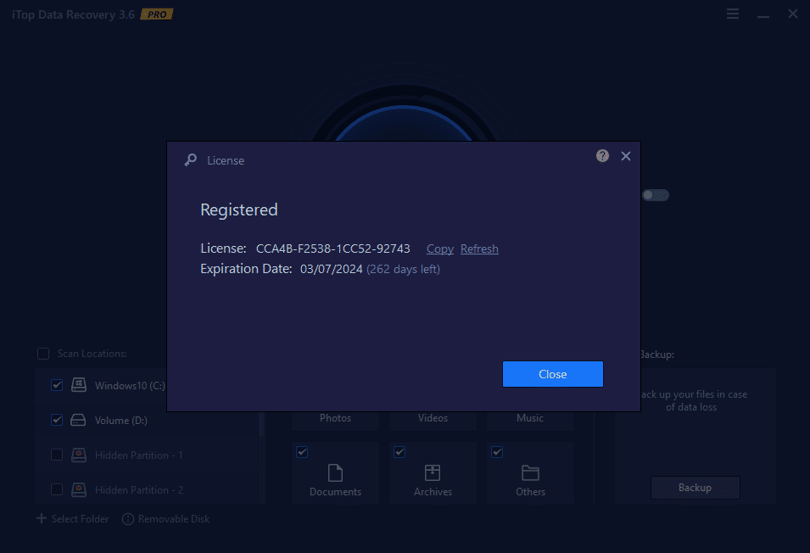Click the Windows10 (C:) label
810x553 pixels.
tap(130, 386)
